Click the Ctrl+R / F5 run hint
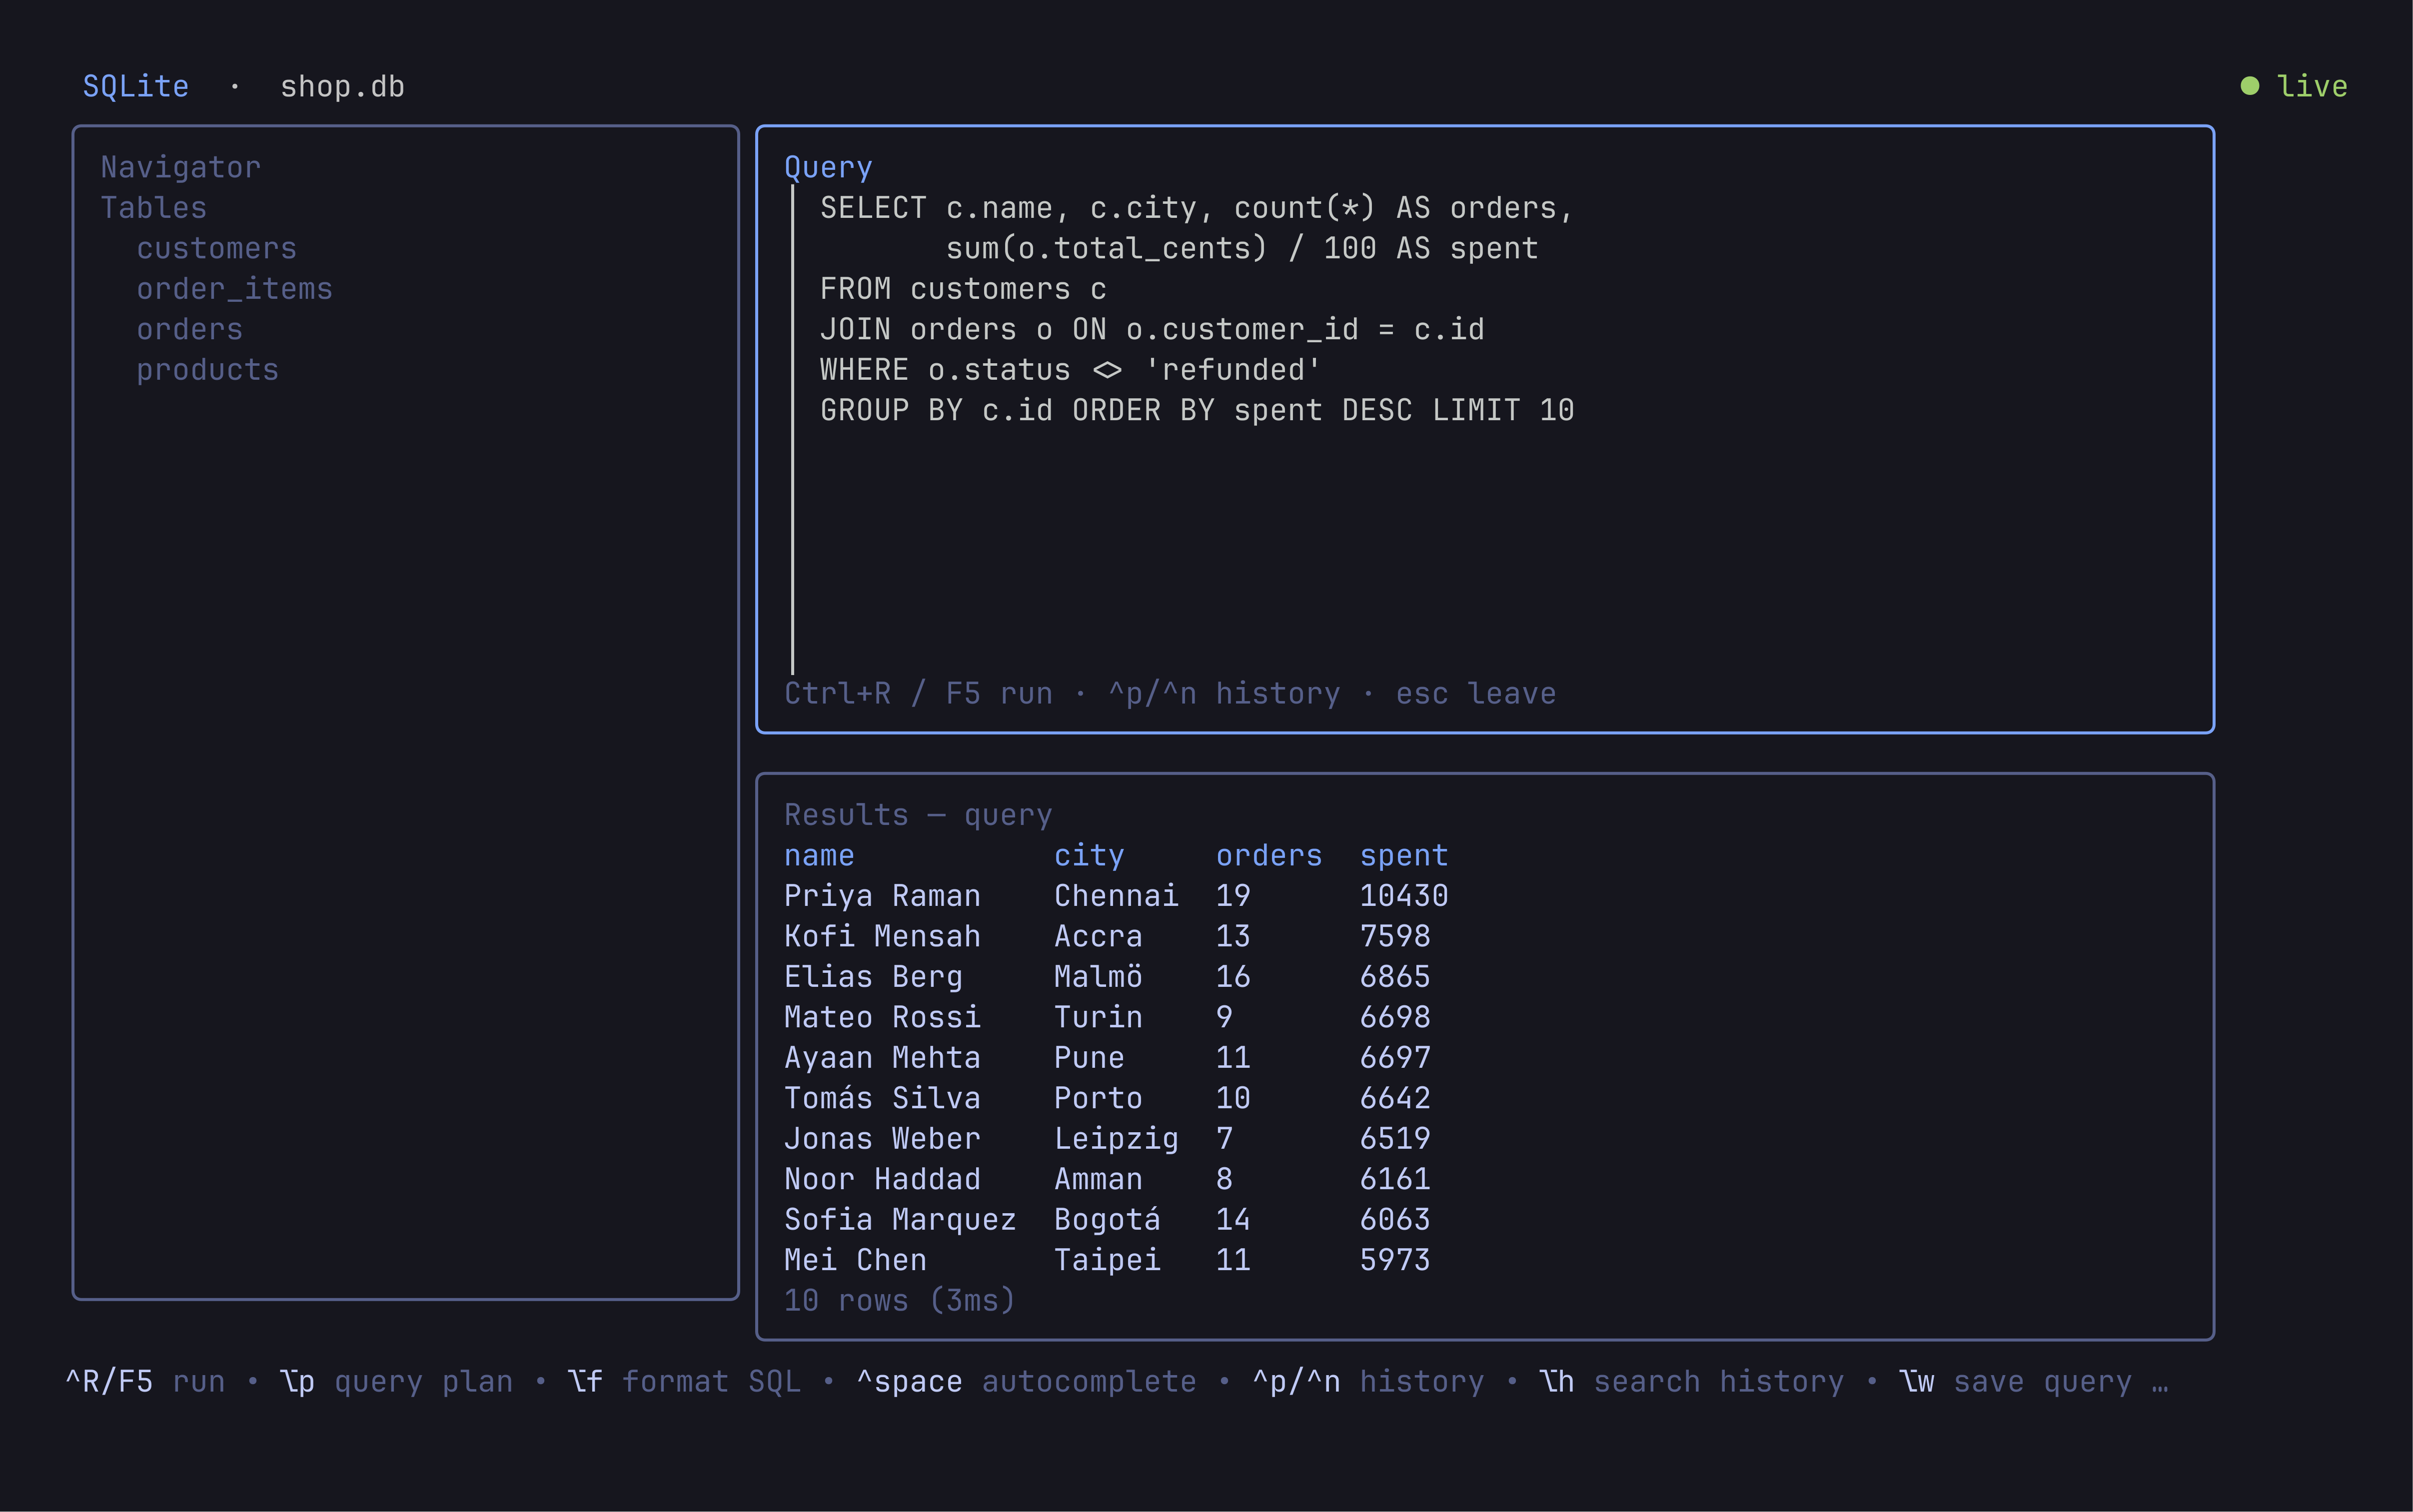The image size is (2413, 1512). tap(918, 694)
